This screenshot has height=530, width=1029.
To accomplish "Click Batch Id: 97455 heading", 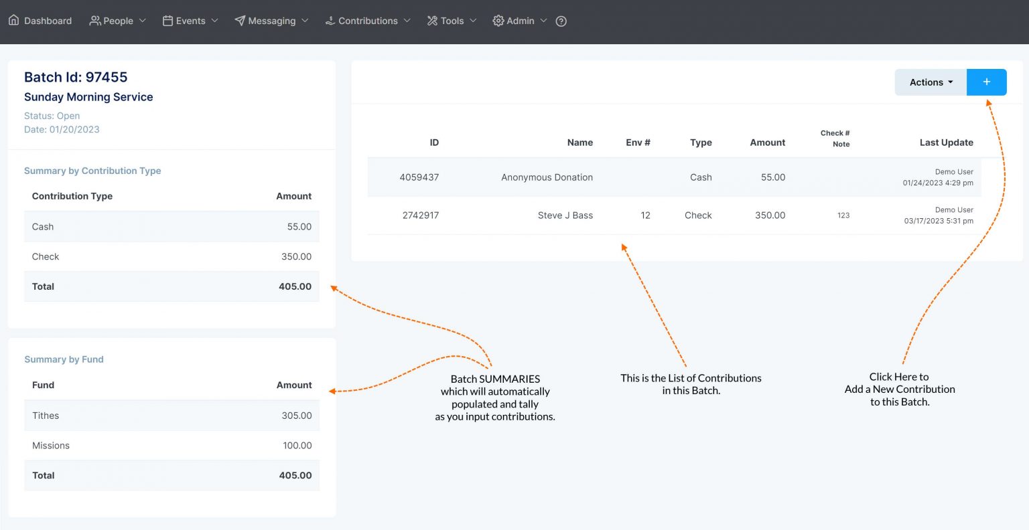I will point(76,77).
